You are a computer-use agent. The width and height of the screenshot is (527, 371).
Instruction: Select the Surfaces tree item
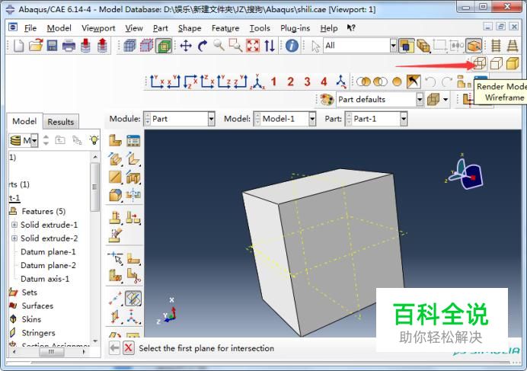(37, 305)
